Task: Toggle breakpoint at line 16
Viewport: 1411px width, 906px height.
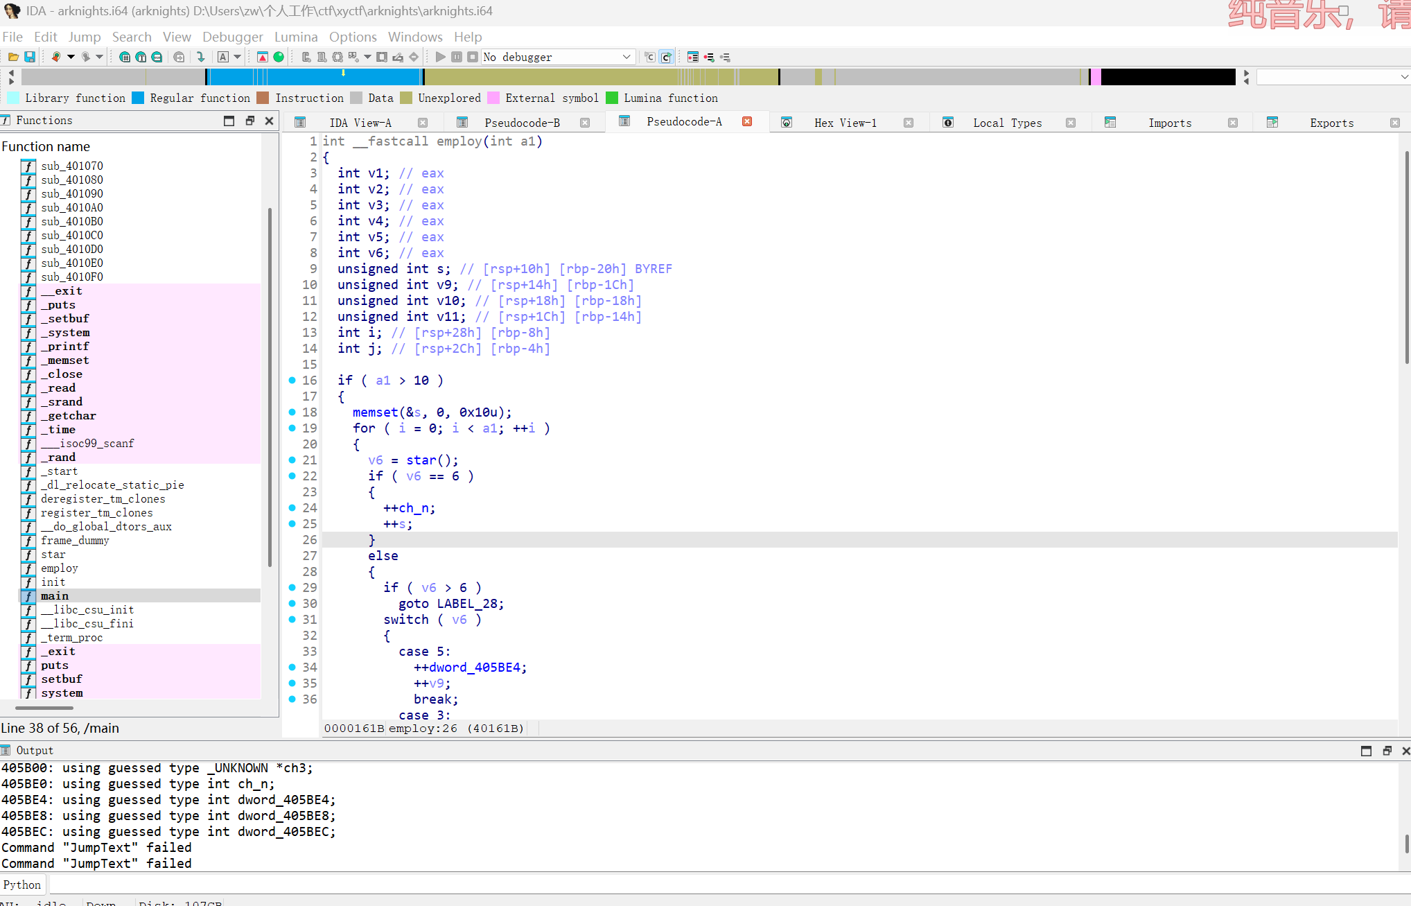Action: [292, 380]
